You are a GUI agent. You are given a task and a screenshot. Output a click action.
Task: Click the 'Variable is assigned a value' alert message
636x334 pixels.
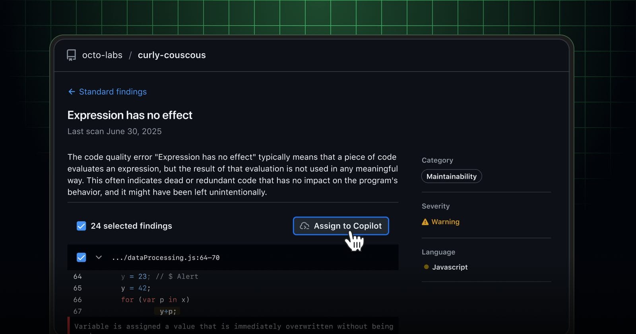coord(234,326)
